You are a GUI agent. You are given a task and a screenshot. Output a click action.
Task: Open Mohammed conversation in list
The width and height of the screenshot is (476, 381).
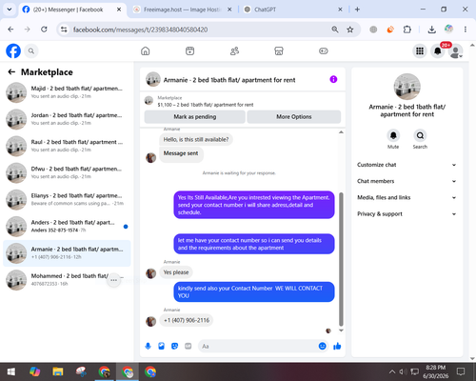(x=67, y=280)
